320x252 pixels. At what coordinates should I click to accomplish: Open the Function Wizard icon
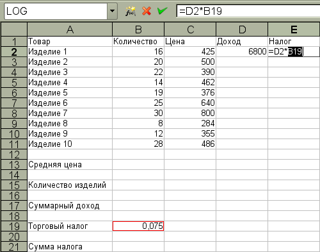click(x=131, y=11)
